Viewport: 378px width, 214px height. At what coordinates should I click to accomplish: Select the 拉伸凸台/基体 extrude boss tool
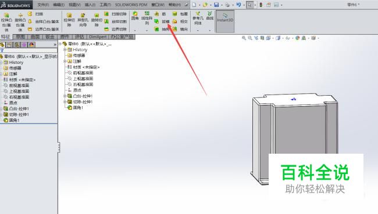point(6,22)
